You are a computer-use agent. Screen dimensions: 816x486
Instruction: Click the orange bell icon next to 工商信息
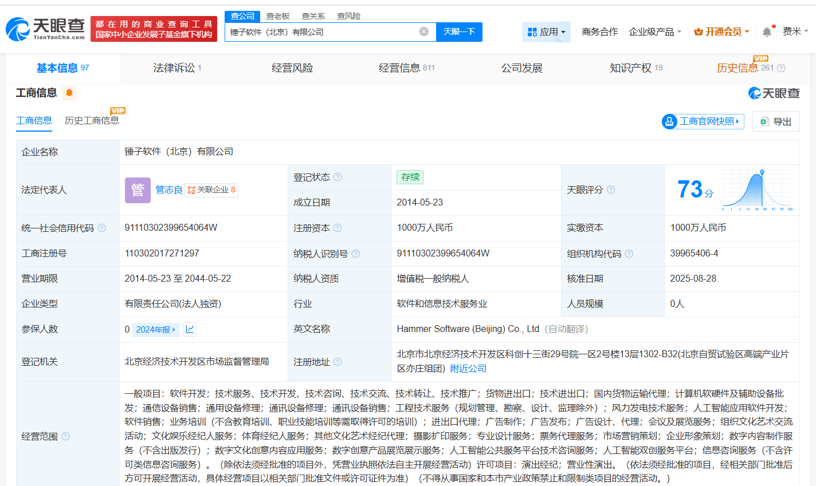(x=69, y=92)
